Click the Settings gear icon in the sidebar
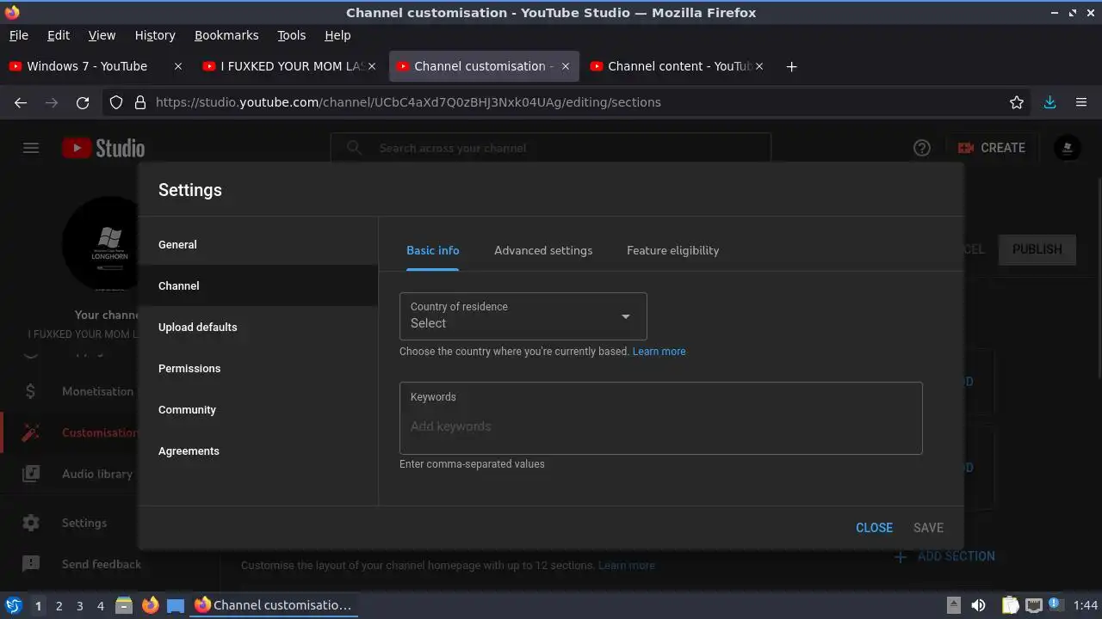The width and height of the screenshot is (1102, 619). pyautogui.click(x=31, y=523)
